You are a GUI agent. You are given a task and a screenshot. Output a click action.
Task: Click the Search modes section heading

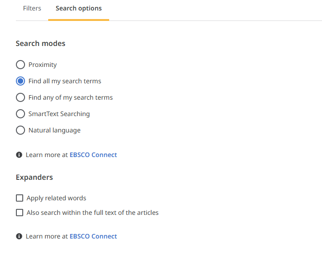[x=40, y=44]
